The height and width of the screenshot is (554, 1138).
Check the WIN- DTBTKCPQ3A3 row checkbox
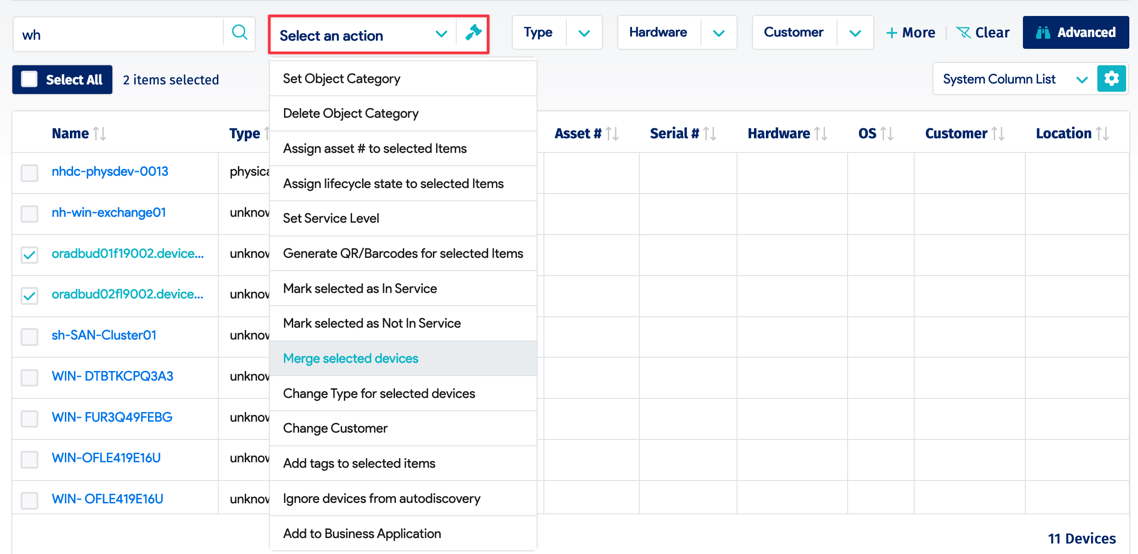point(30,377)
